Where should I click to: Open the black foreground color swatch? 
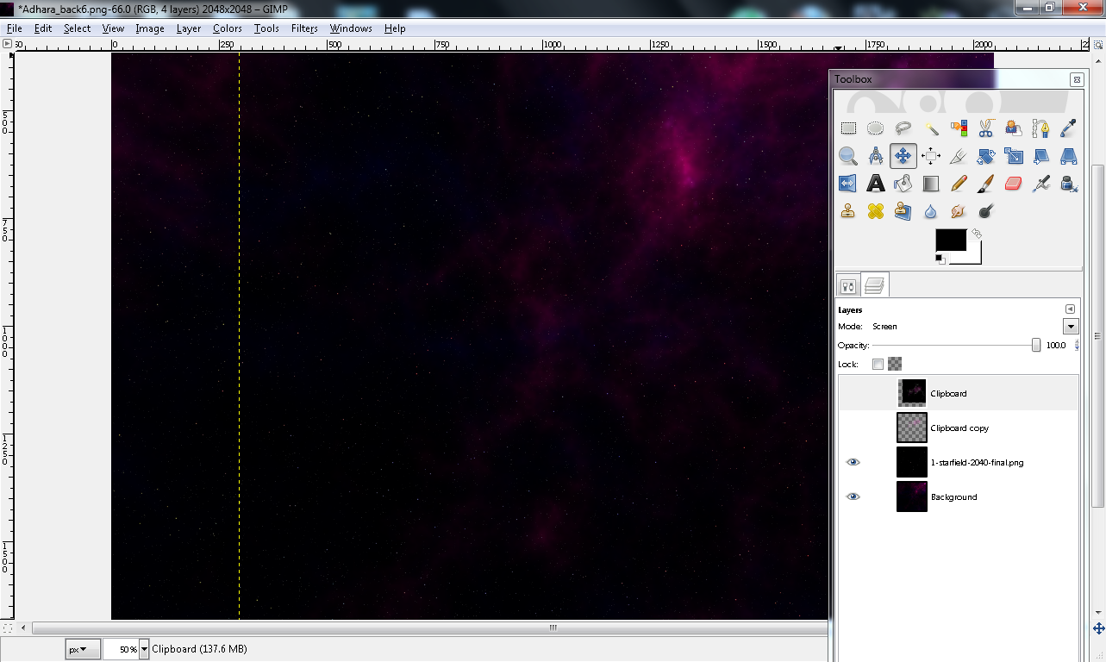[951, 240]
